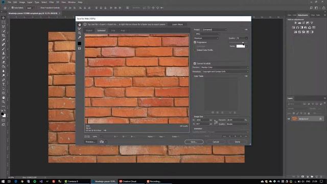Select the Zoom tool in Save for Web dialog
Viewport: 327px width, 184px height.
coord(80,33)
